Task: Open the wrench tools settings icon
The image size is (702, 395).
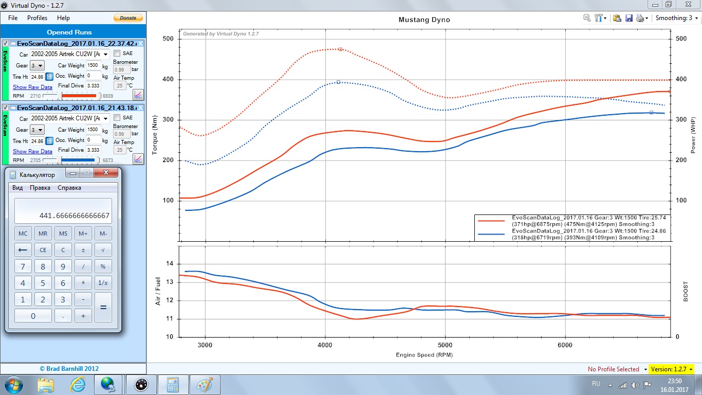Action: [599, 18]
